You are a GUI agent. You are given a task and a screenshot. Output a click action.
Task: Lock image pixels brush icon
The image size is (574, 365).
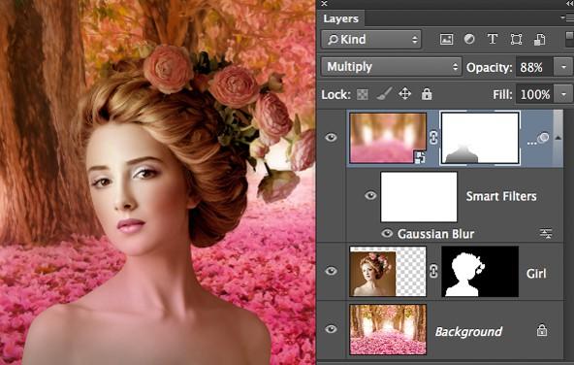[x=384, y=94]
